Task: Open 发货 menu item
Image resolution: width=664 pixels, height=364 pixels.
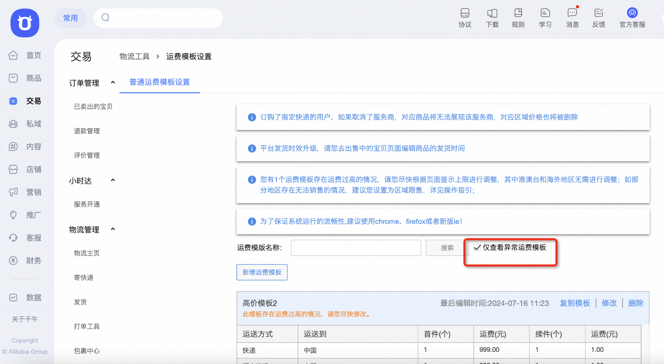Action: coord(80,302)
